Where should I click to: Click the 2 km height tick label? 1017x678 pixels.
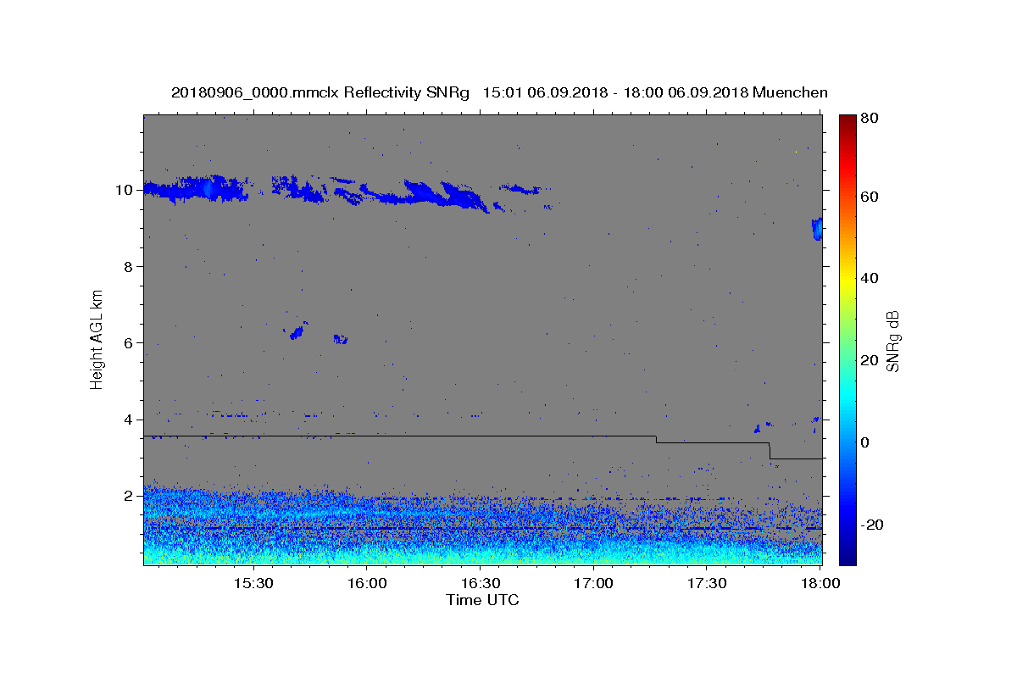point(129,495)
